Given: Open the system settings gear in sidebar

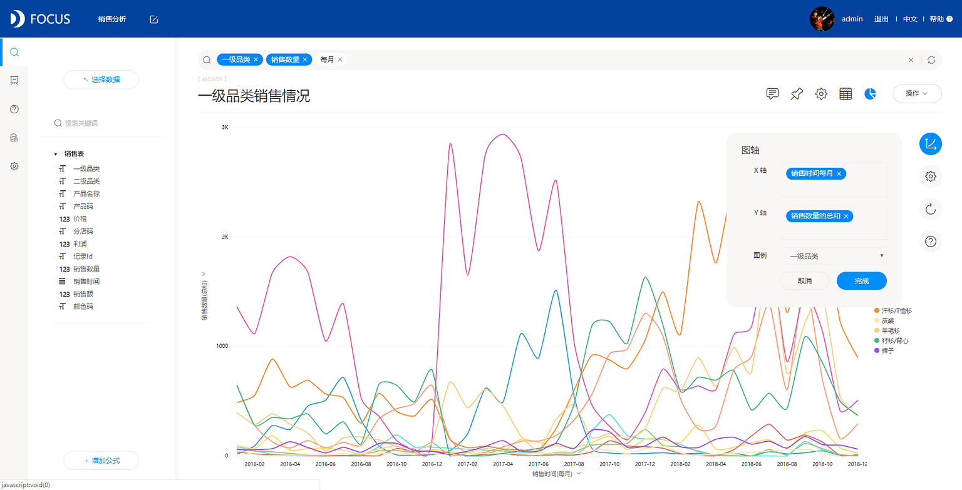Looking at the screenshot, I should click(14, 166).
